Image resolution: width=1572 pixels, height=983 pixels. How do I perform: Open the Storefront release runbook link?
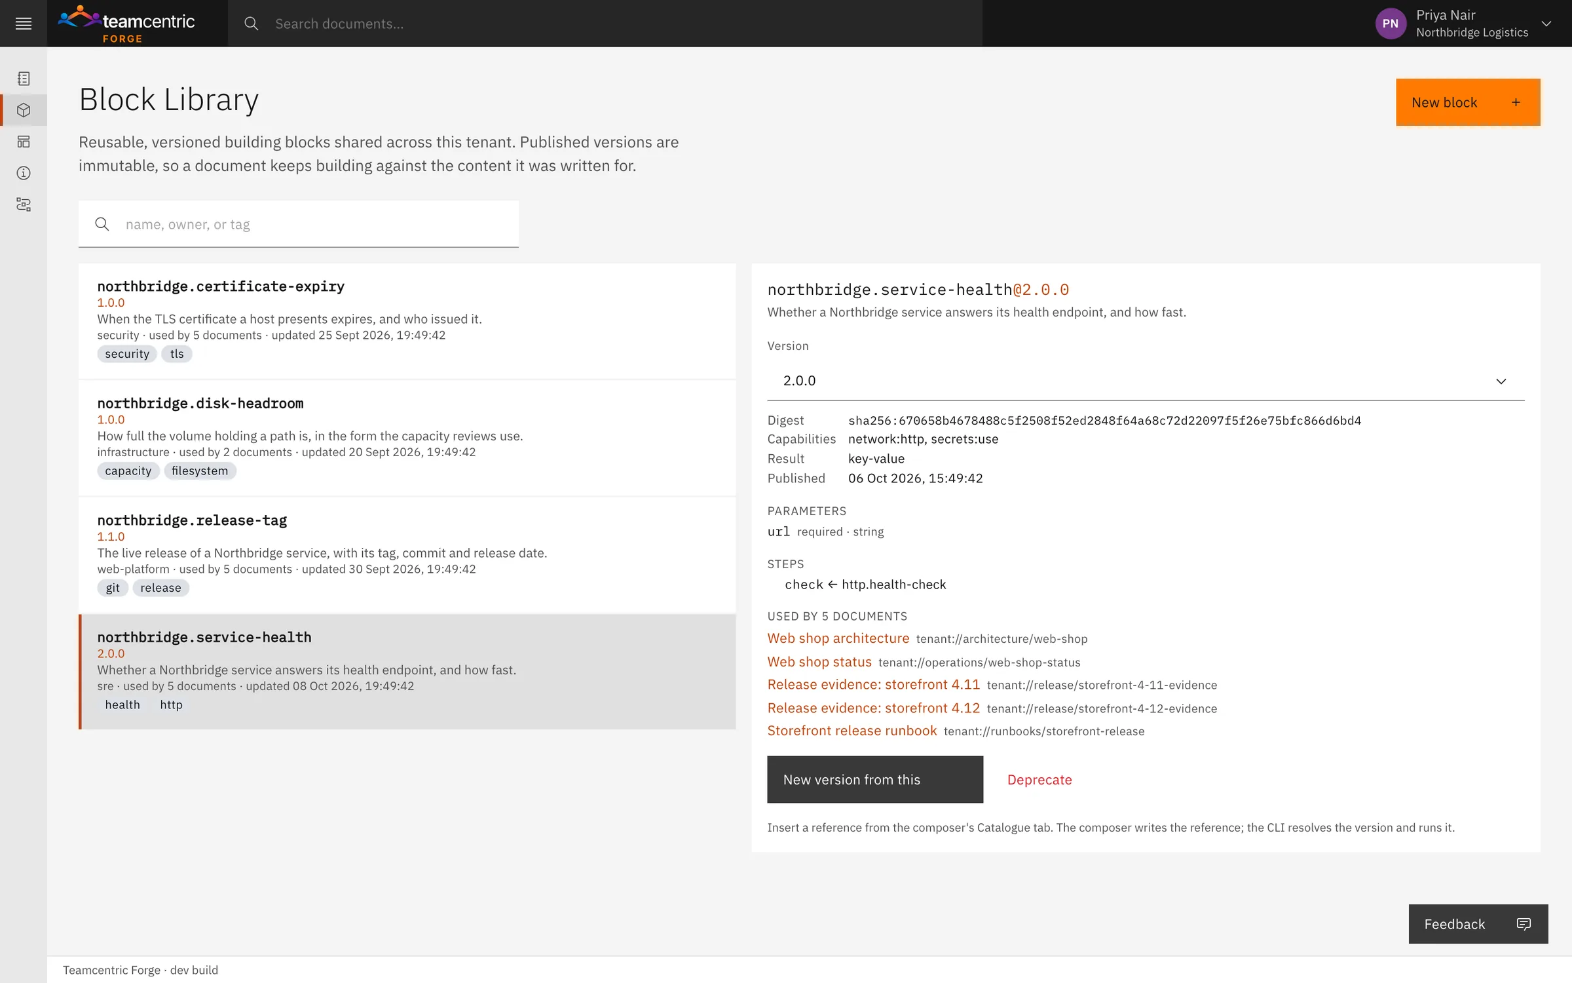852,731
